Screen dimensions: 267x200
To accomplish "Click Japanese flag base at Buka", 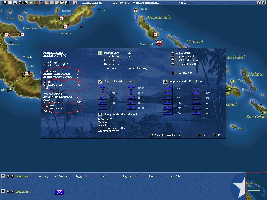I will [x=136, y=11].
